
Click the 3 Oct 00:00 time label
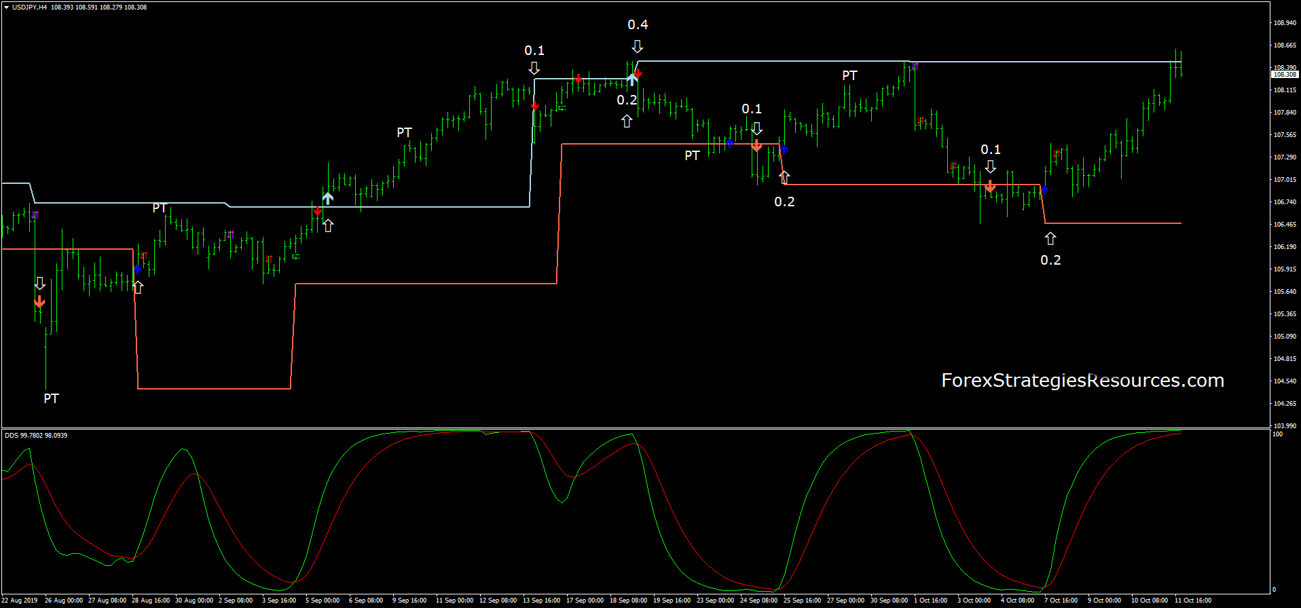coord(974,601)
